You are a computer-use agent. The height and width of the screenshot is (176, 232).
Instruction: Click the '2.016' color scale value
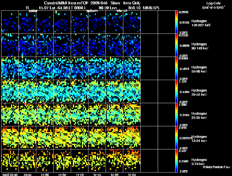[x=183, y=128]
